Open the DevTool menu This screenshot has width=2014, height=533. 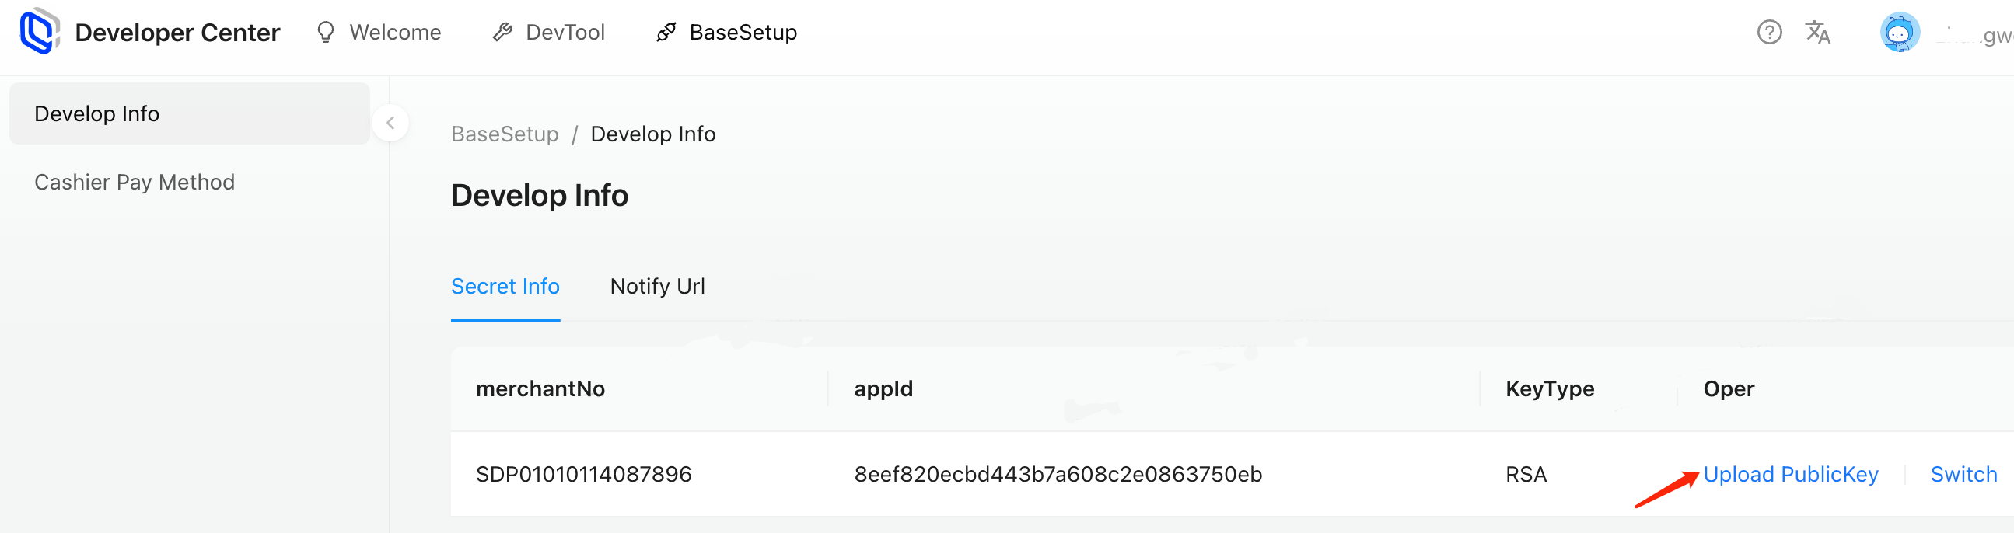click(x=565, y=32)
